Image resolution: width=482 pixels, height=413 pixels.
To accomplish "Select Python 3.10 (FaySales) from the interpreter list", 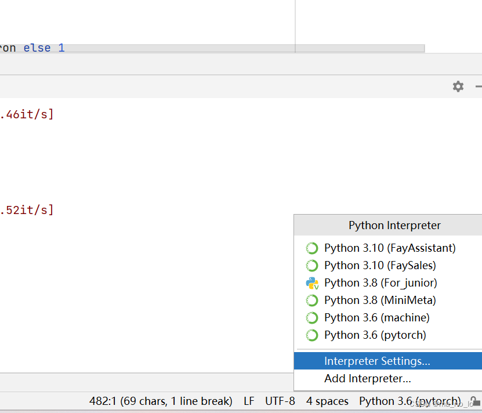I will pos(380,265).
